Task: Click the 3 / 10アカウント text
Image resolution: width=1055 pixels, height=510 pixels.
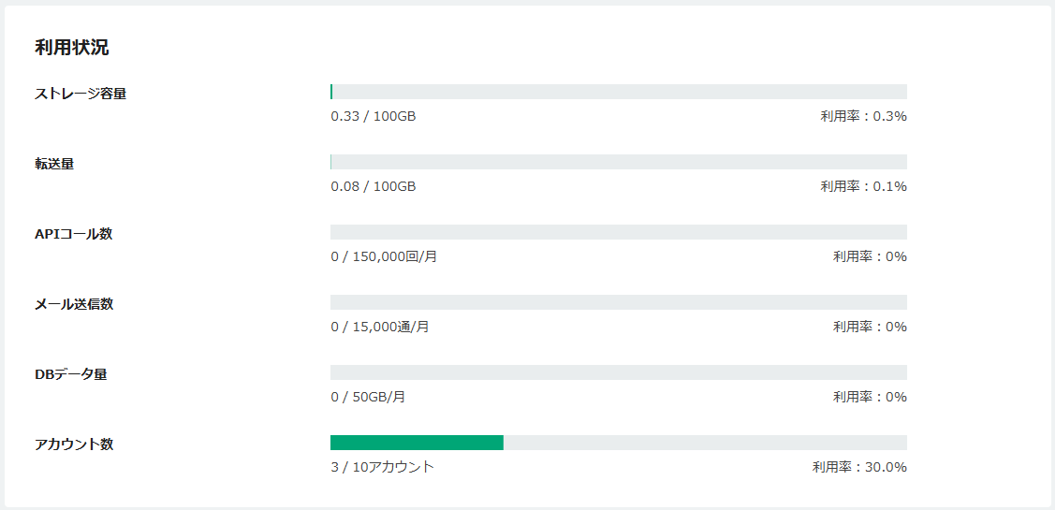Action: (382, 467)
